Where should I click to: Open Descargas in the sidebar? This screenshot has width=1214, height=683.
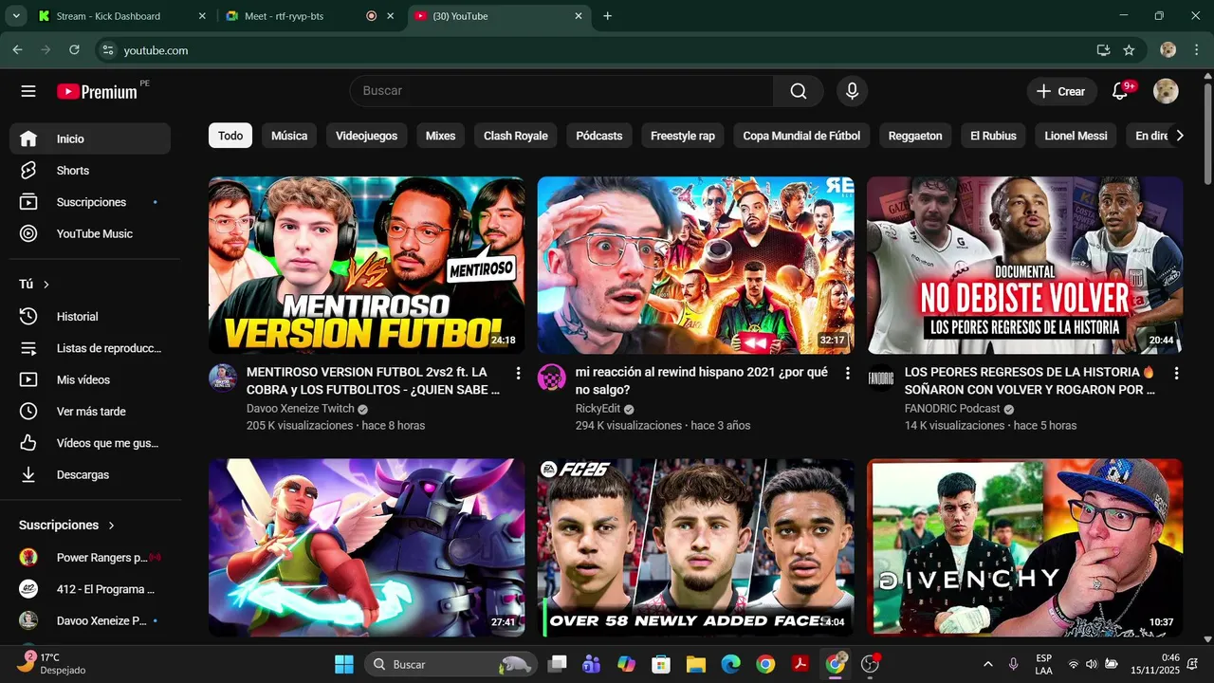point(91,474)
